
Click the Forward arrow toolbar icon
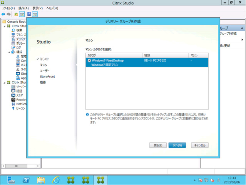[x=8, y=14]
